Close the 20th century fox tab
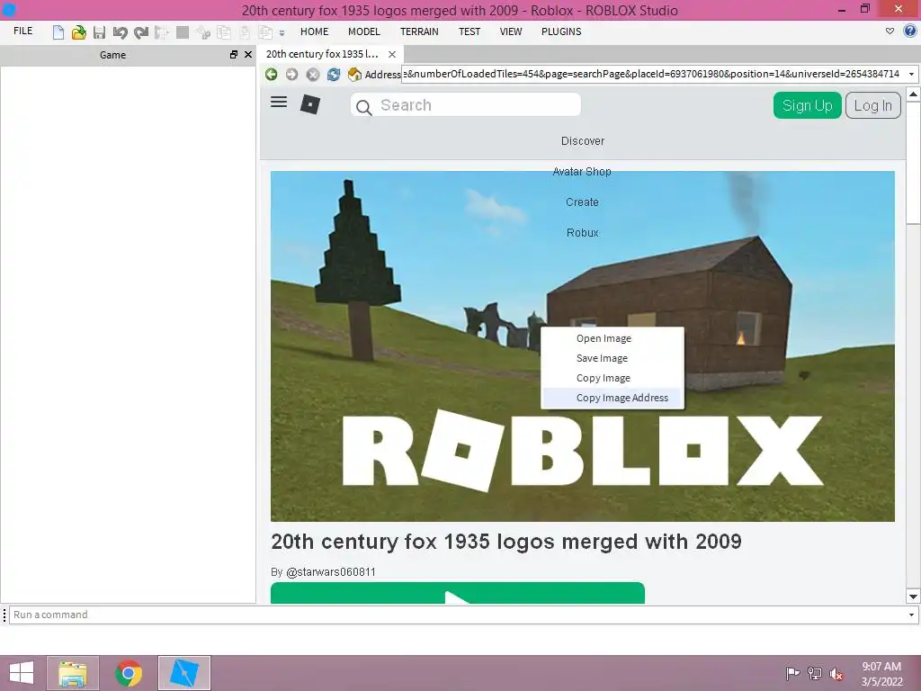Viewport: 921px width, 691px height. pyautogui.click(x=392, y=54)
